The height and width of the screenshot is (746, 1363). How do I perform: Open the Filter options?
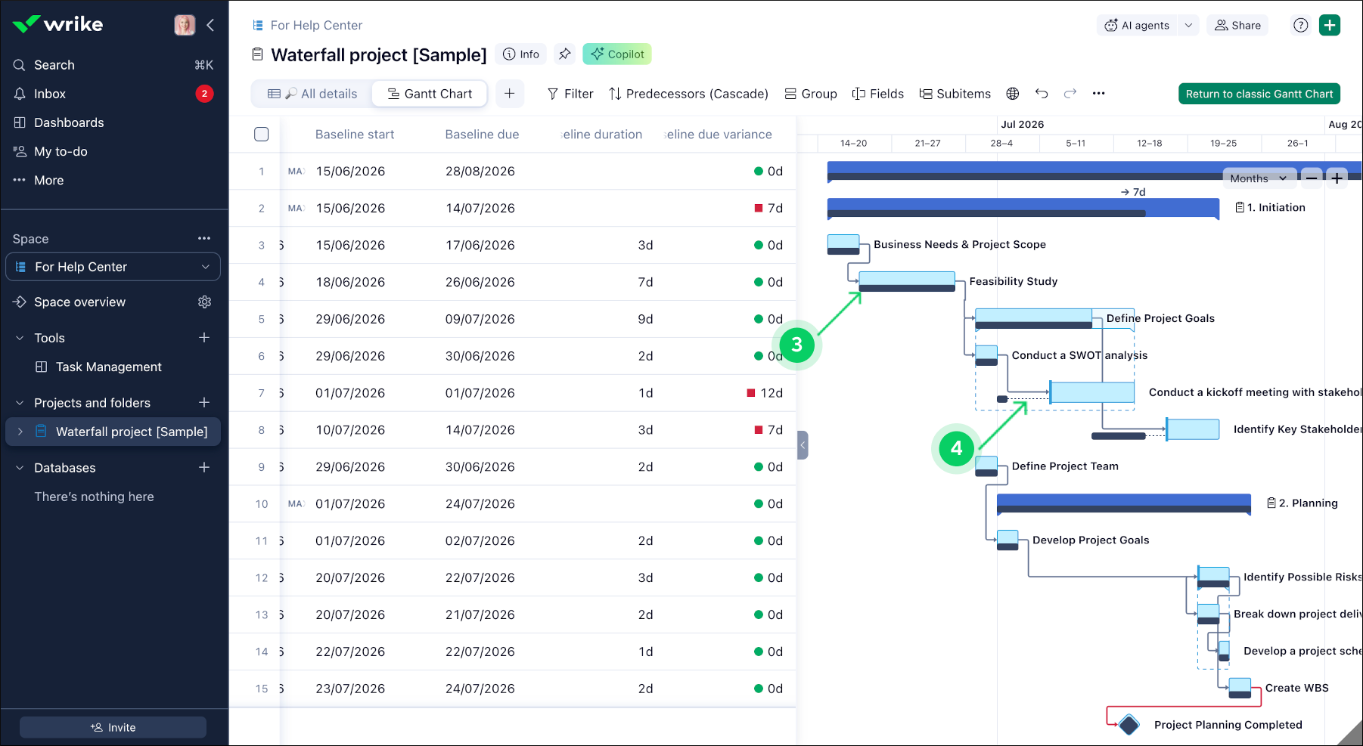(570, 94)
